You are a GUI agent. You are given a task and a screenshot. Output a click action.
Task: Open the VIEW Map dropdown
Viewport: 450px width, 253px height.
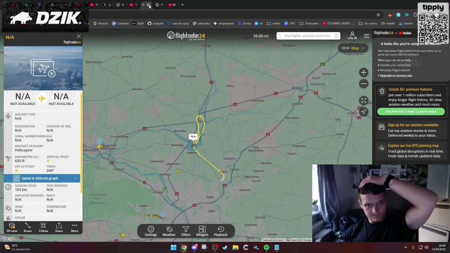click(353, 48)
